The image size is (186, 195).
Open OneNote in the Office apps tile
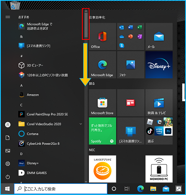click(x=139, y=37)
